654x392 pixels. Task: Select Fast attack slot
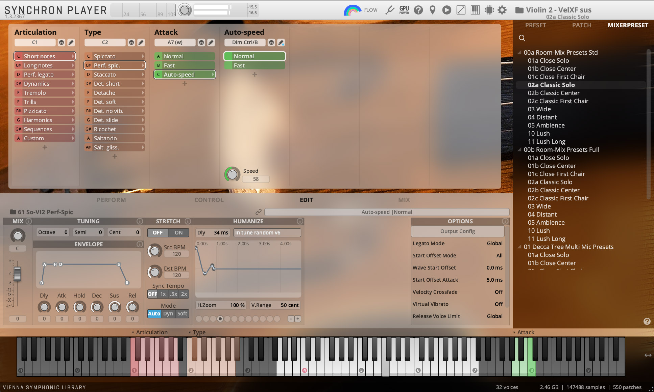click(185, 65)
